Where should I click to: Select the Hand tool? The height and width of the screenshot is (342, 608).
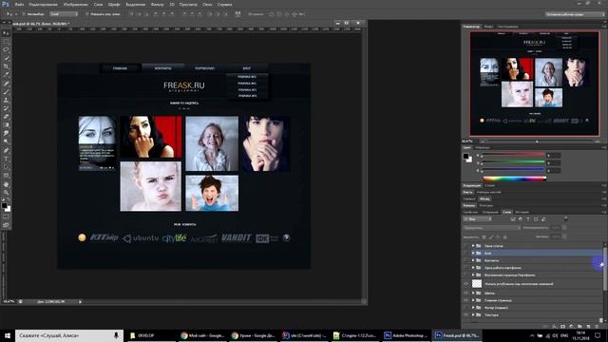(x=6, y=183)
